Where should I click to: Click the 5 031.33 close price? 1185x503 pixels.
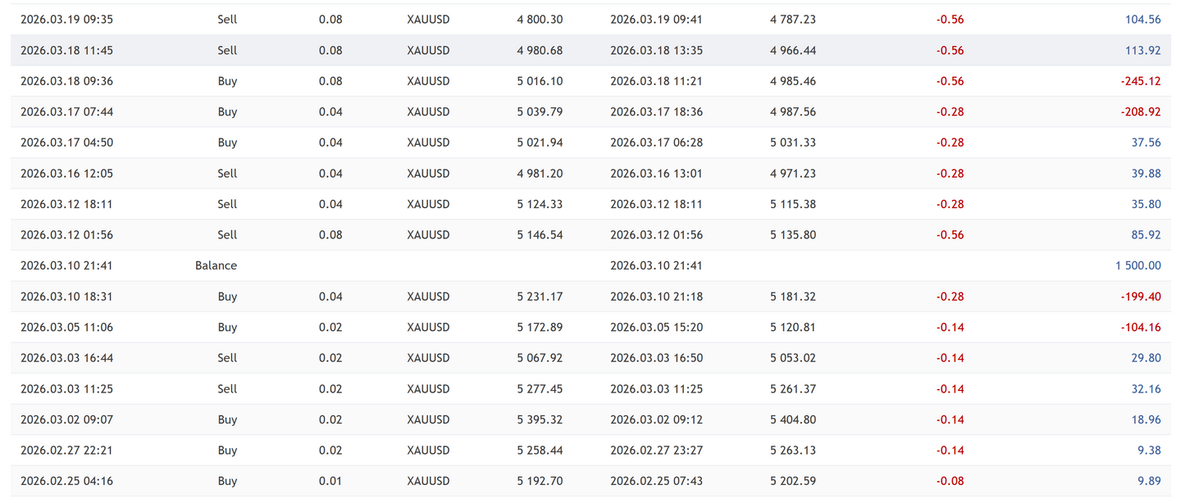792,143
